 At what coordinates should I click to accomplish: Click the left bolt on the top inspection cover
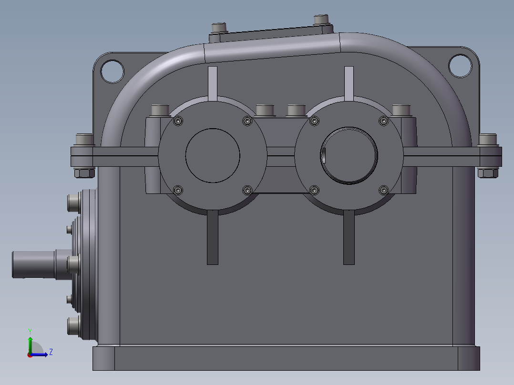219,27
